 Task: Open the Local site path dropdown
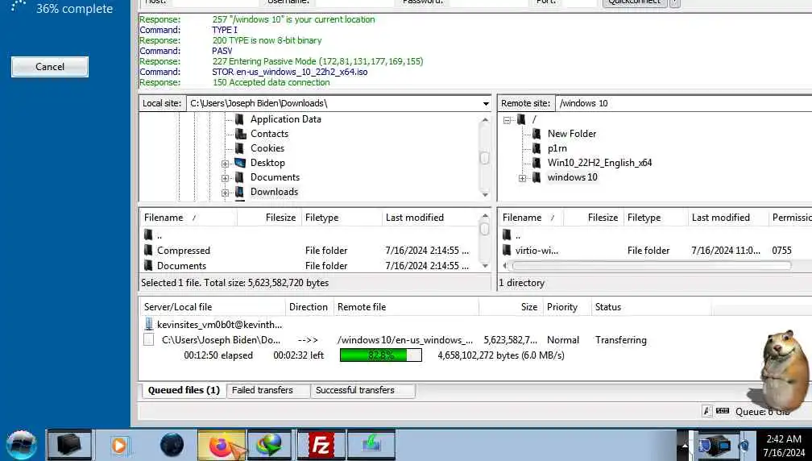point(486,104)
